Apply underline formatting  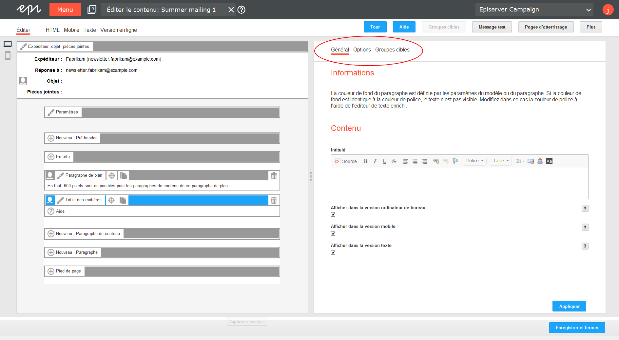coord(384,161)
